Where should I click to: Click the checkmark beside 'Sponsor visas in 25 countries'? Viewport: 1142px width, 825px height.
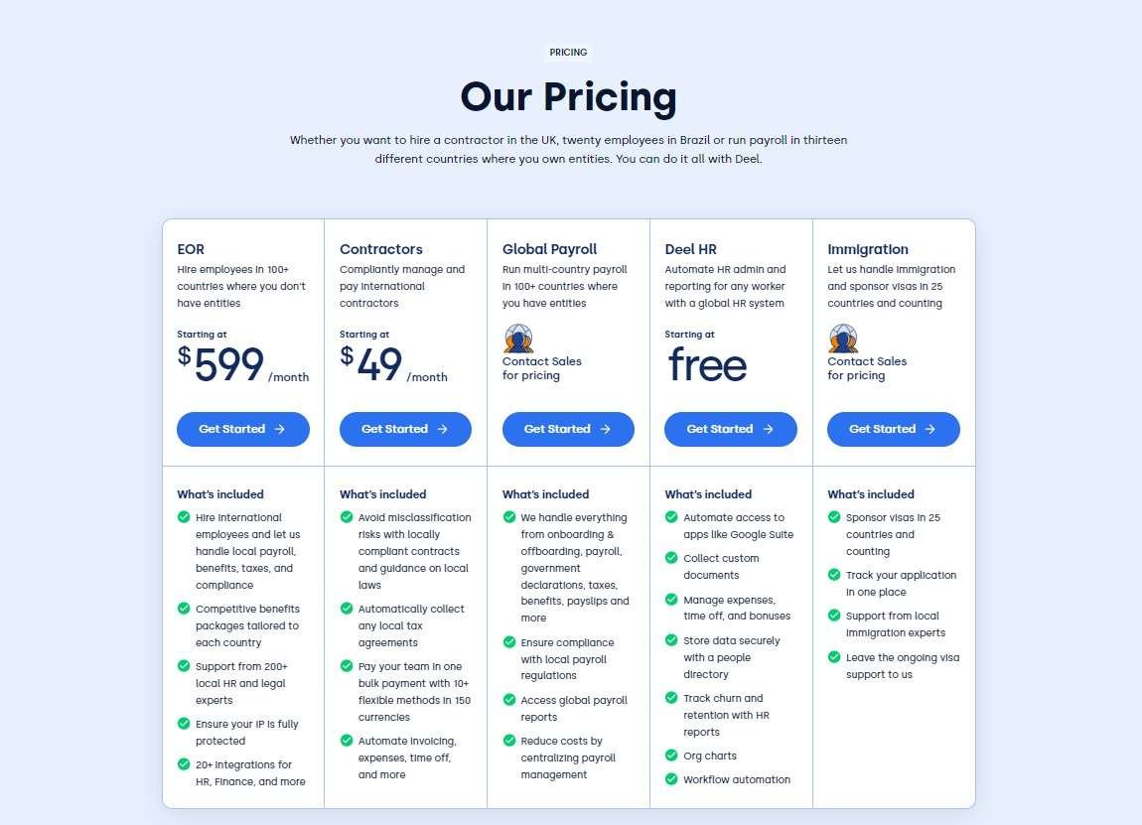834,517
